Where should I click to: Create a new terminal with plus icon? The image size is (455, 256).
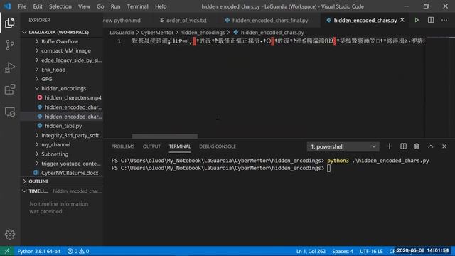tap(390, 146)
